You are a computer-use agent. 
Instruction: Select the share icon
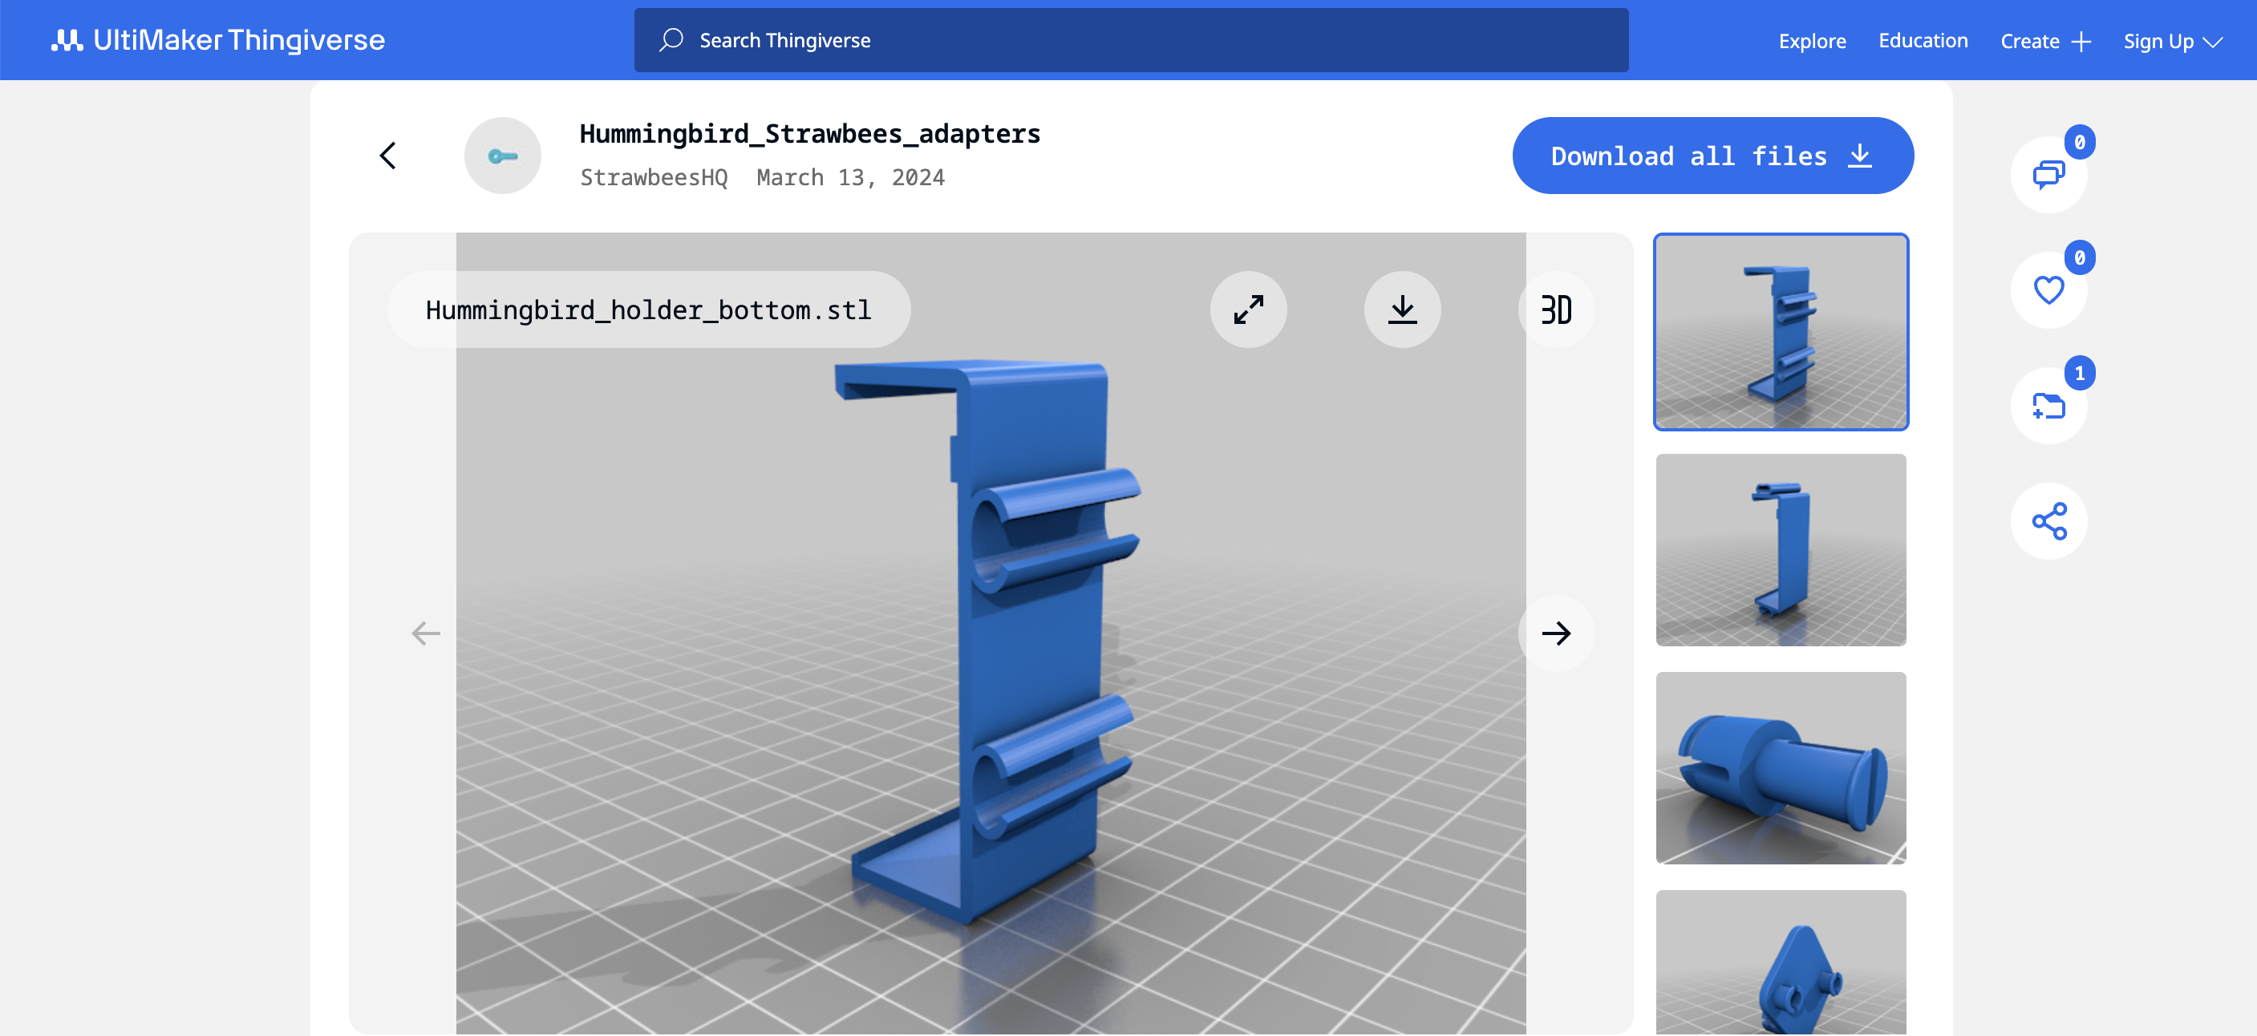pyautogui.click(x=2048, y=520)
